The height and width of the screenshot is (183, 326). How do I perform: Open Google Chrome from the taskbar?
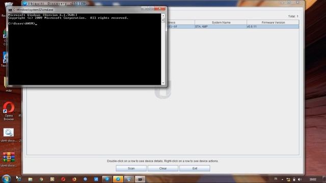(41, 179)
